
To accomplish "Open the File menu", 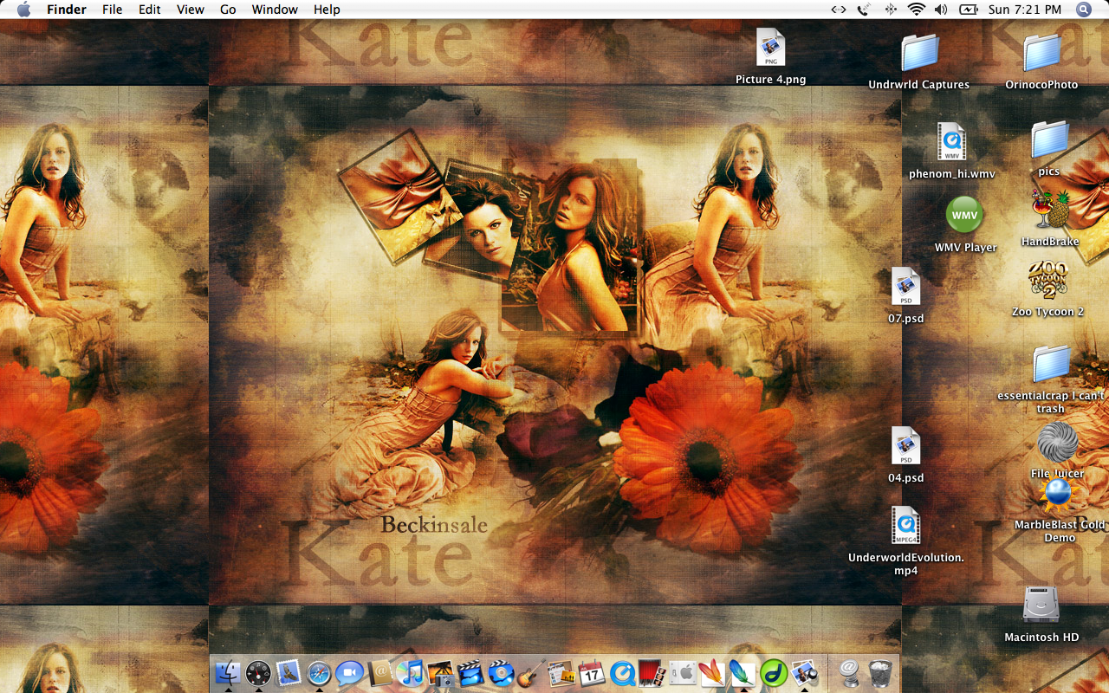I will click(x=112, y=10).
